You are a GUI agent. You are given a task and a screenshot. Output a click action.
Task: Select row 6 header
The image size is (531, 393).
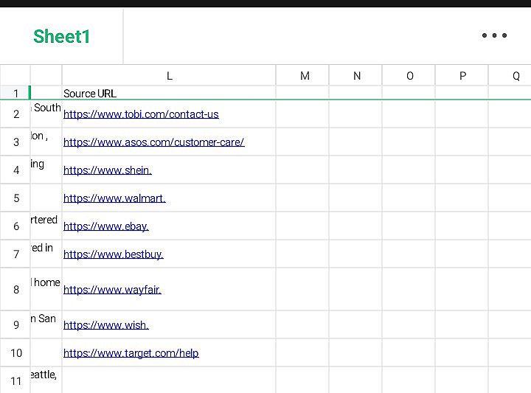[15, 226]
